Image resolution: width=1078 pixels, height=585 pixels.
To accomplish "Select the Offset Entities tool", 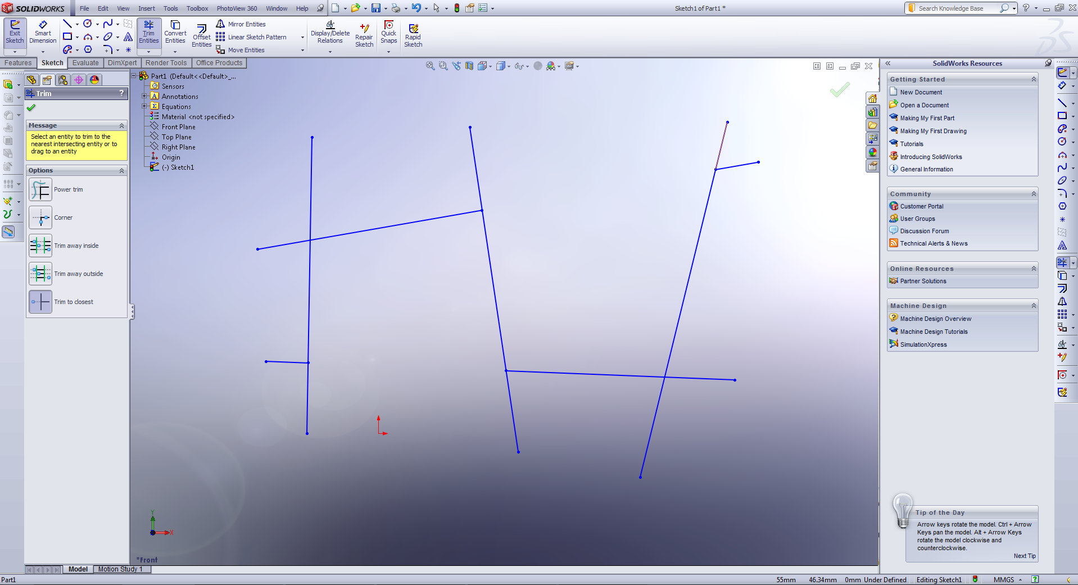I will 201,36.
